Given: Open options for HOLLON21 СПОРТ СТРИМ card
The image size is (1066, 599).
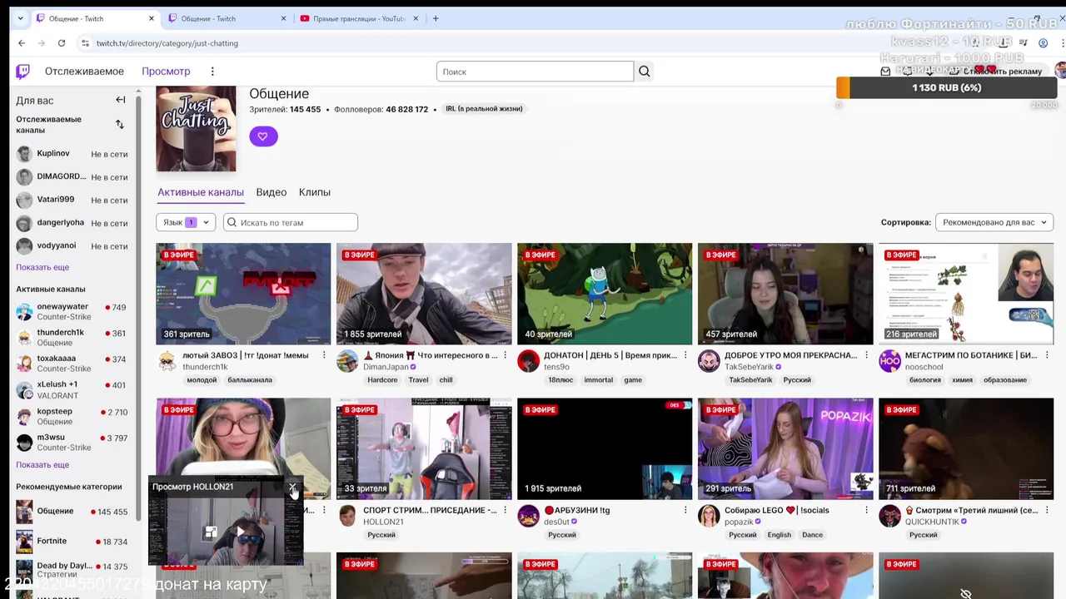Looking at the screenshot, I should pyautogui.click(x=505, y=510).
